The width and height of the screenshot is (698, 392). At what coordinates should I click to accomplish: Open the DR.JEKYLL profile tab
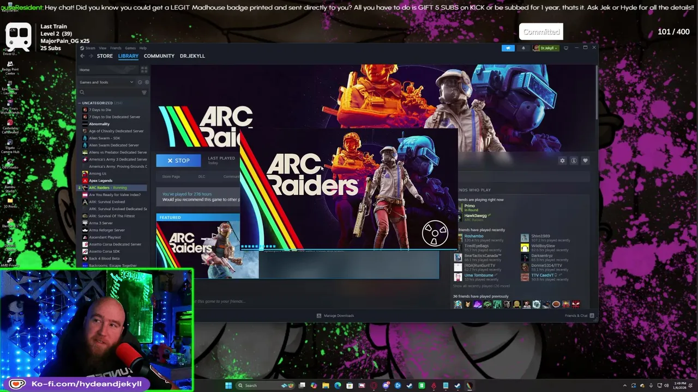192,56
